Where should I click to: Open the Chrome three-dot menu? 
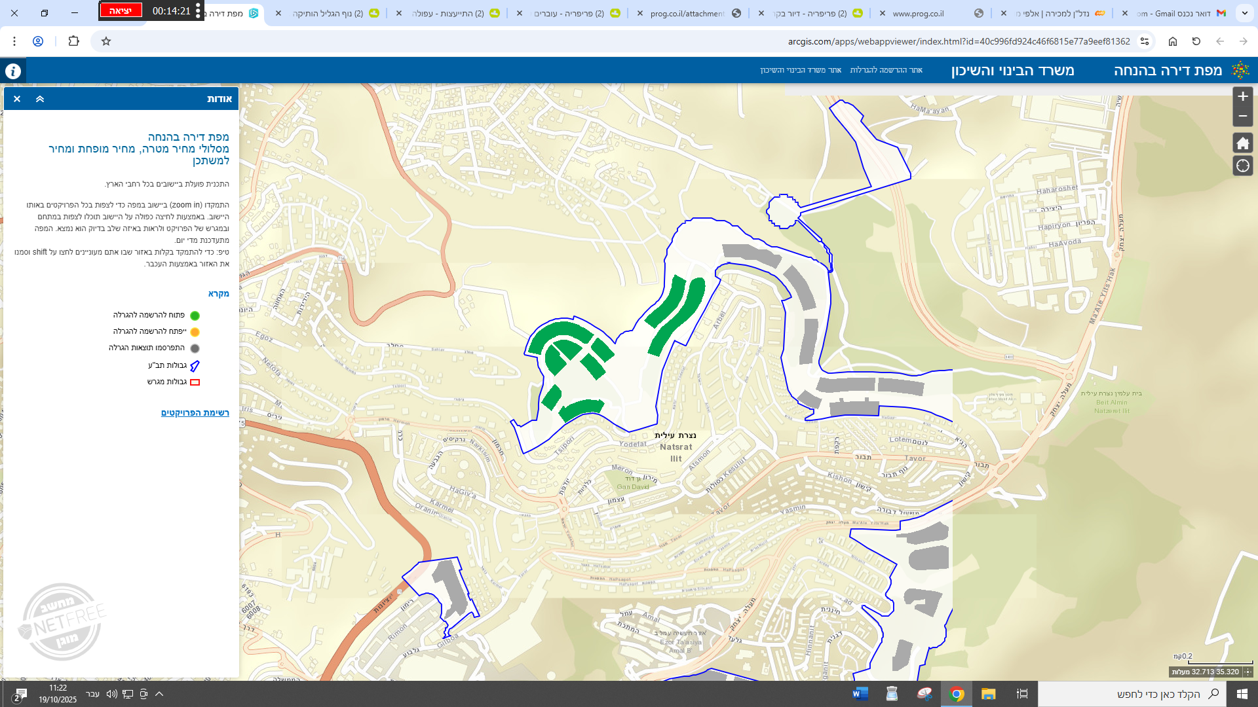point(14,41)
